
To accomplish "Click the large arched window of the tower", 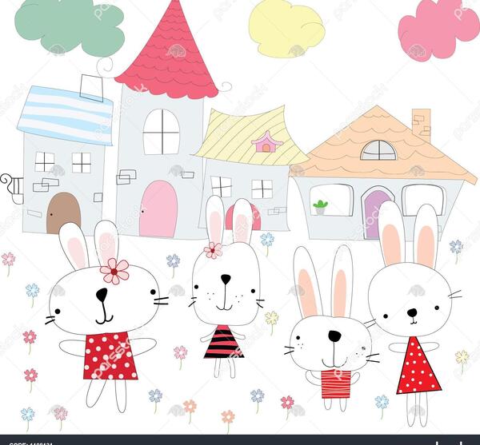I will click(162, 132).
